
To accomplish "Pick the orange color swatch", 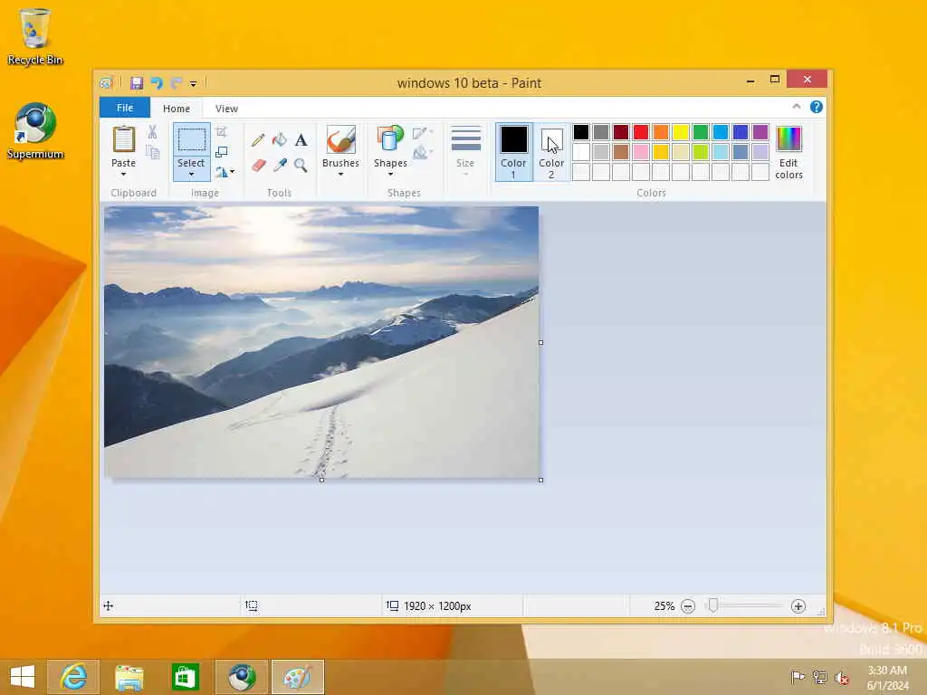I will (x=661, y=132).
